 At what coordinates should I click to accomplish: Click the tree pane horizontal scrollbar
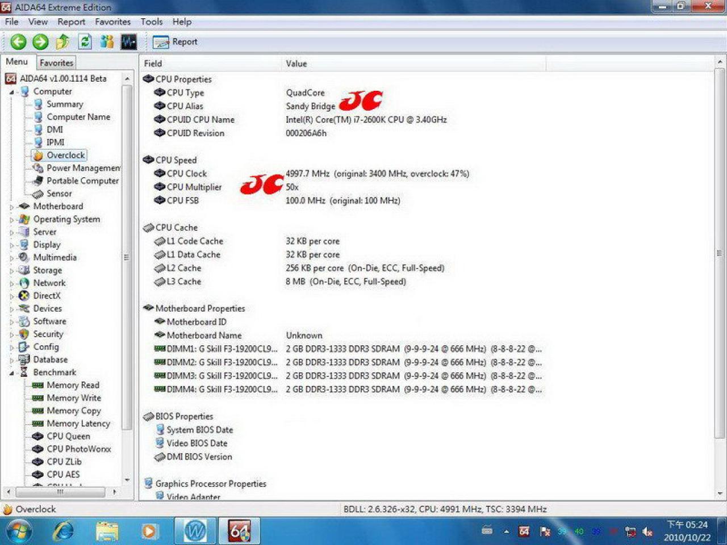pyautogui.click(x=61, y=492)
